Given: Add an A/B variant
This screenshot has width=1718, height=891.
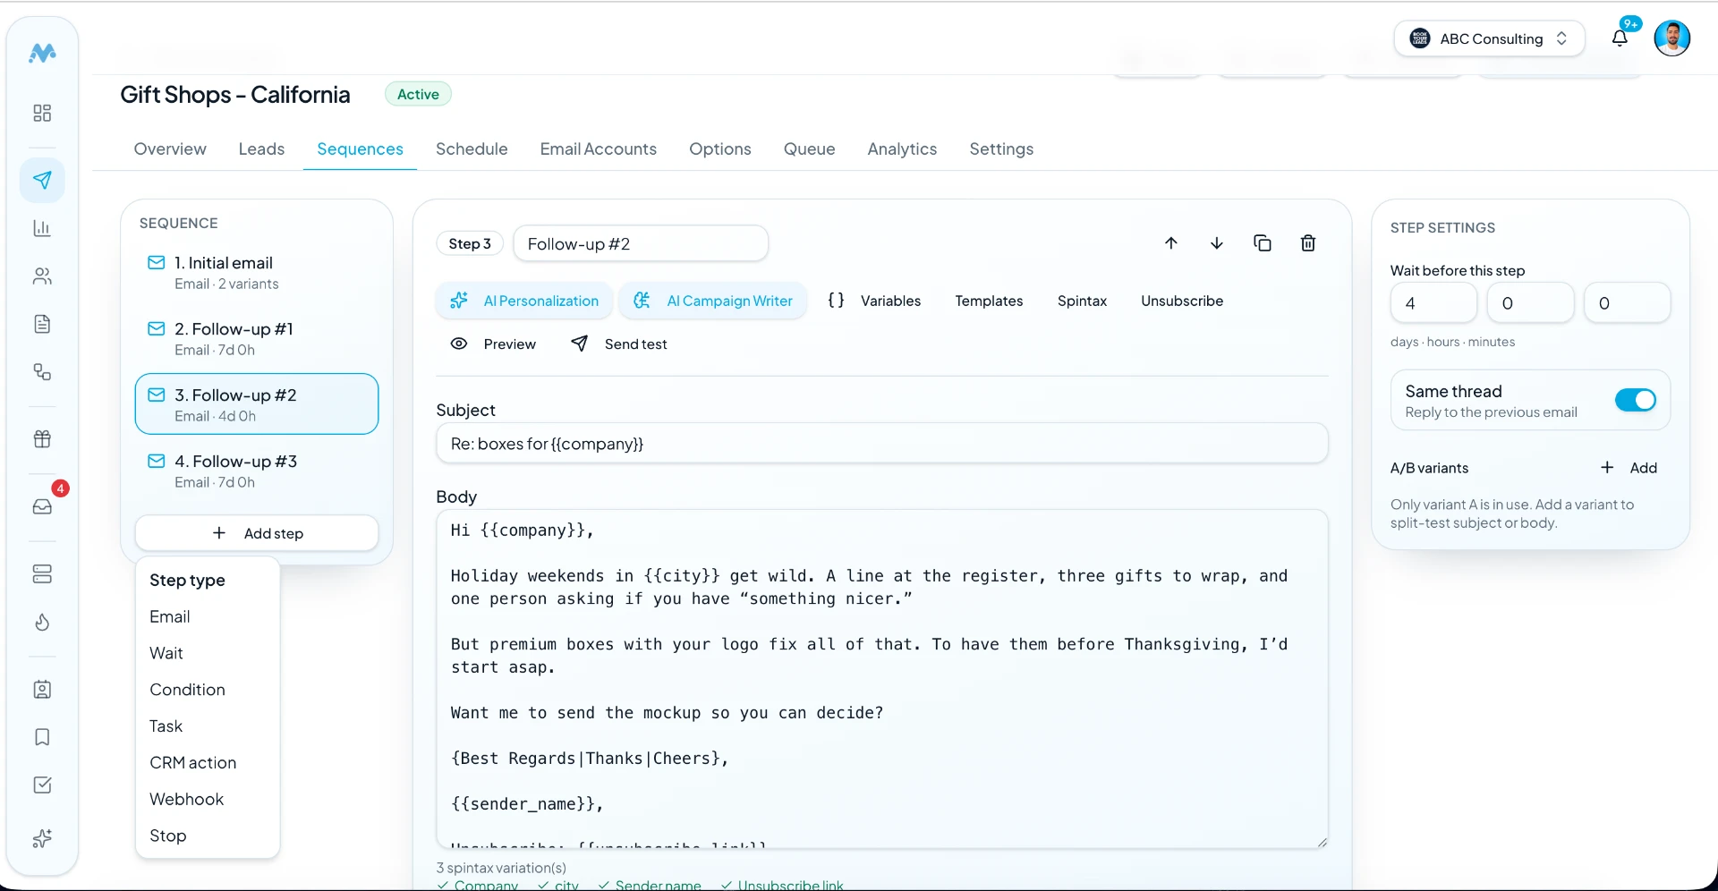Looking at the screenshot, I should click(x=1629, y=468).
